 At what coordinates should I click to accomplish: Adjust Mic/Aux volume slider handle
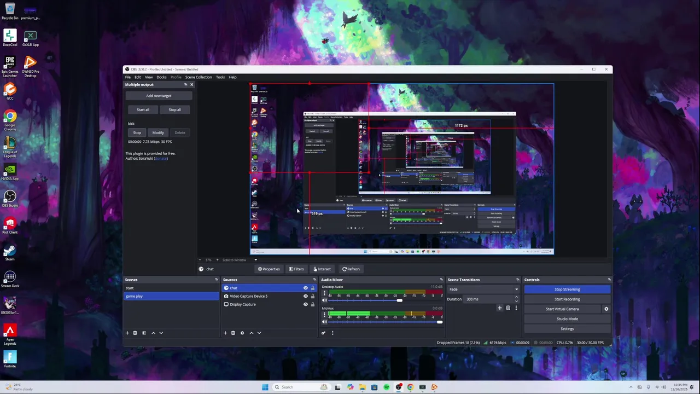(439, 322)
